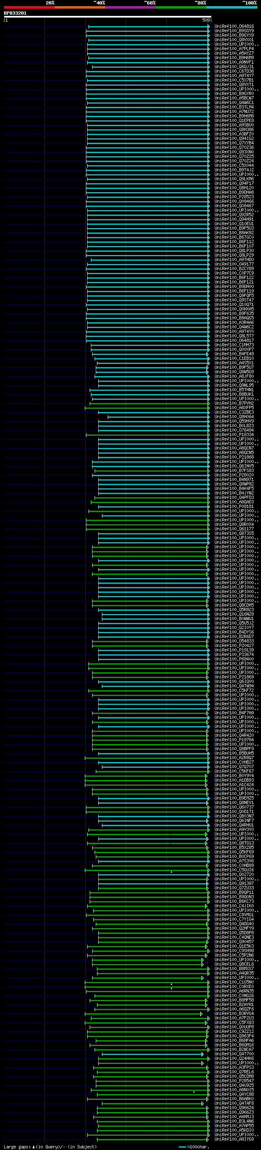
Task: Select the UniRef100_Q6QJ31 label
Action: [234, 67]
